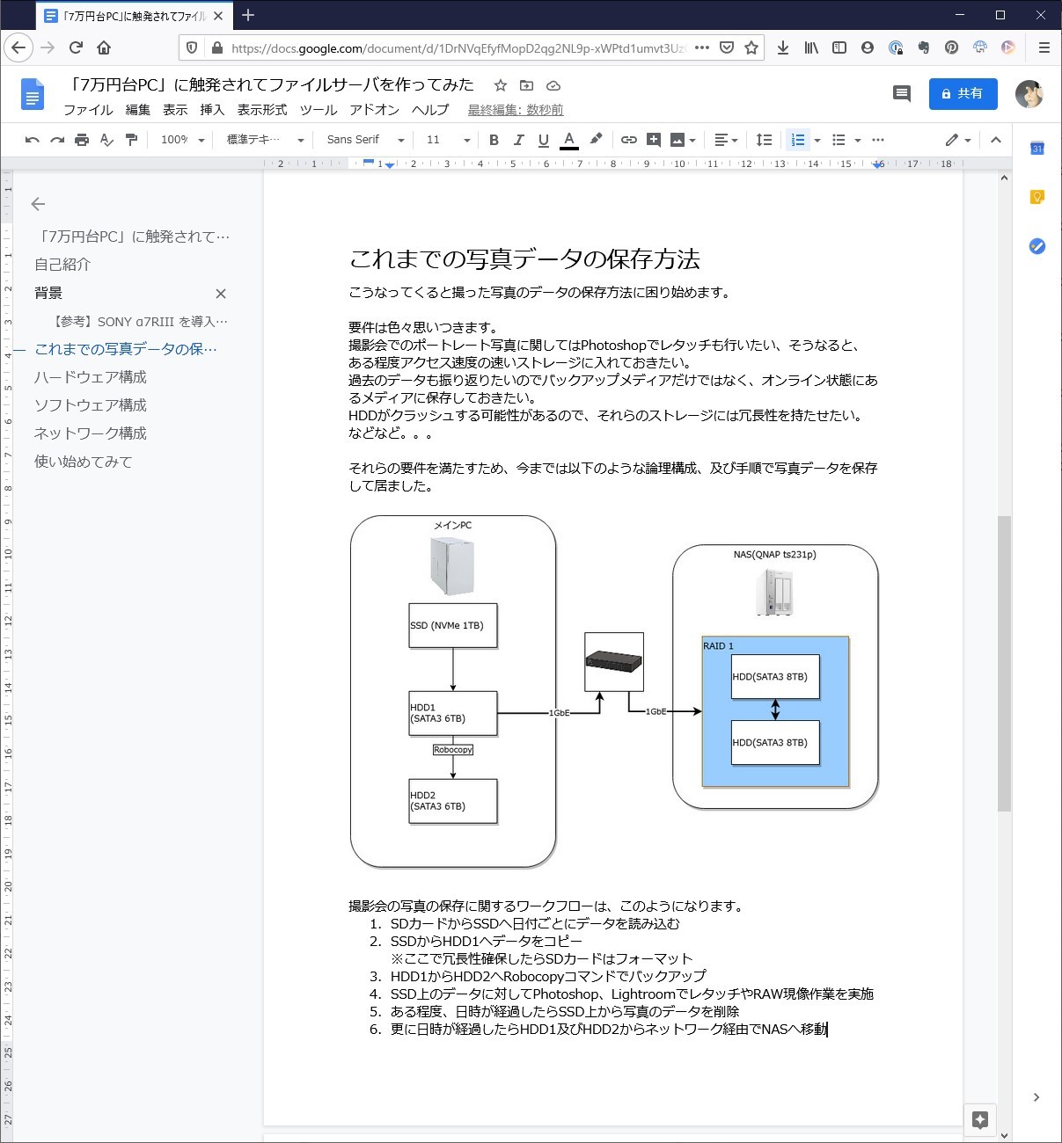1062x1143 pixels.
Task: Open the 挿入 menu
Action: coord(212,110)
